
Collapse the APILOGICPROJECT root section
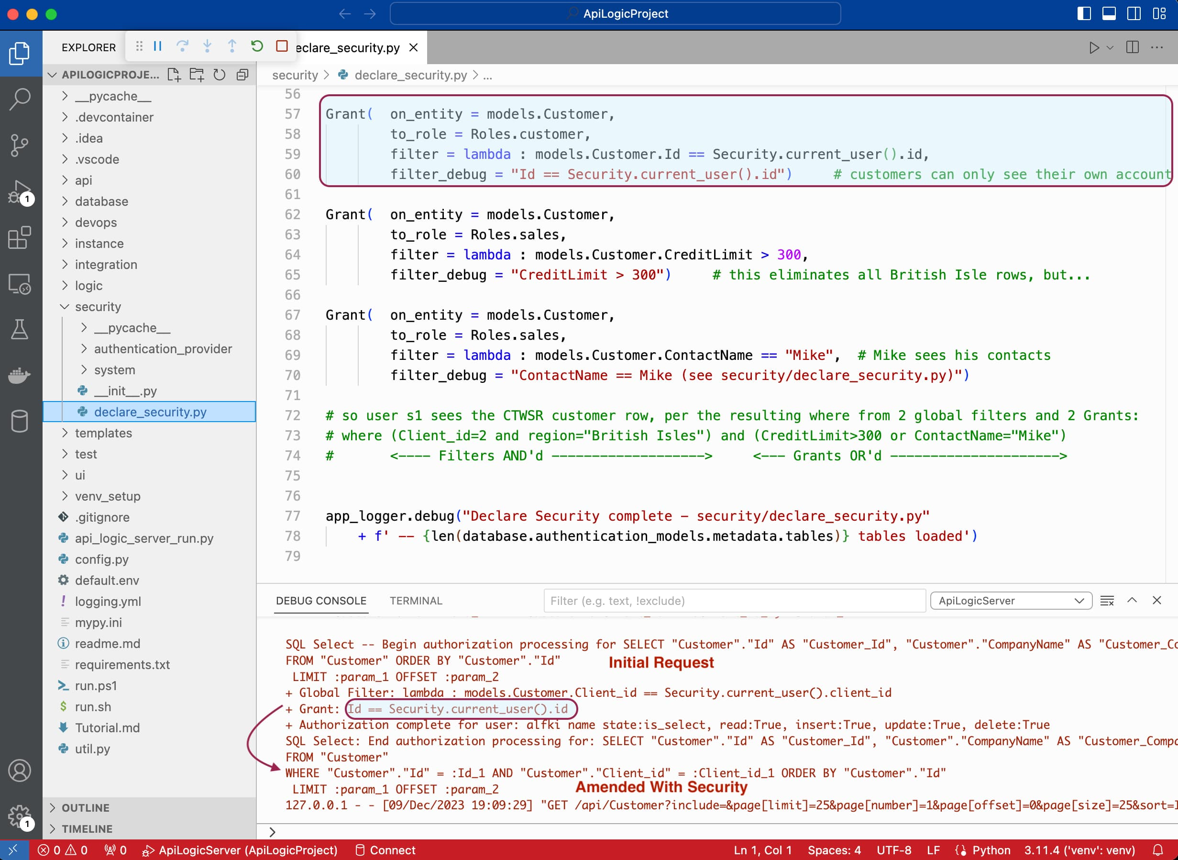pyautogui.click(x=52, y=75)
